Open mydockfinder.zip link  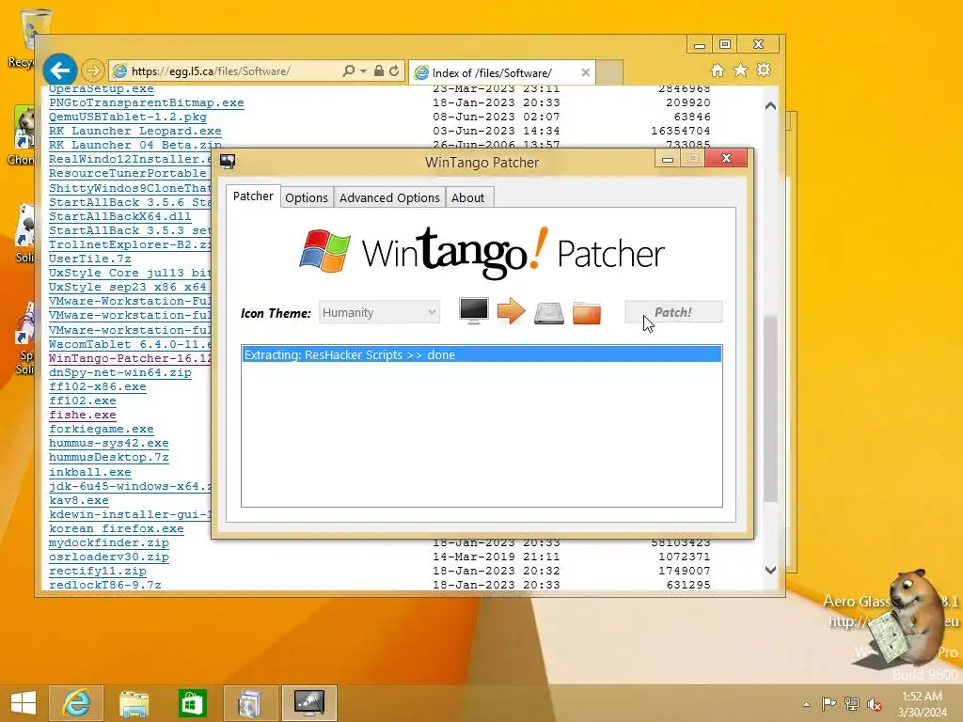(x=109, y=542)
